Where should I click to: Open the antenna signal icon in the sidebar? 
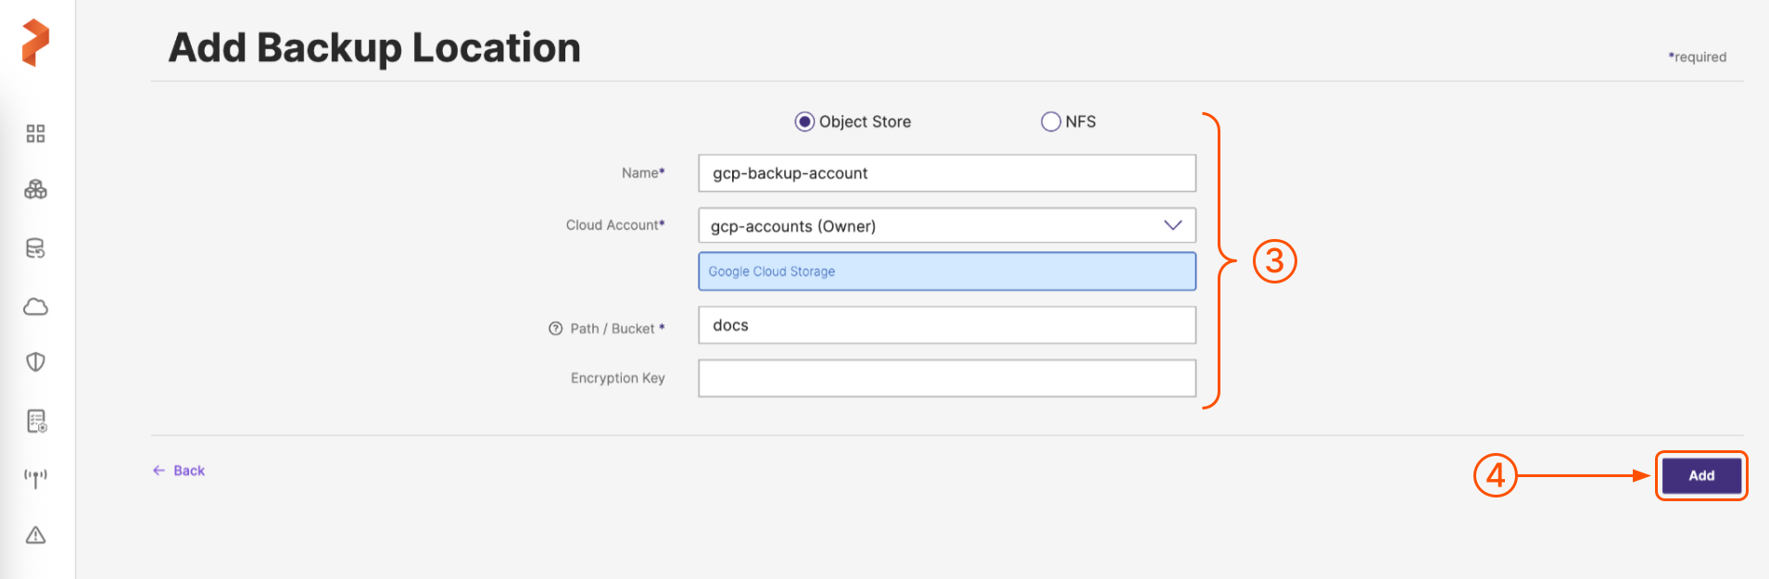coord(35,478)
